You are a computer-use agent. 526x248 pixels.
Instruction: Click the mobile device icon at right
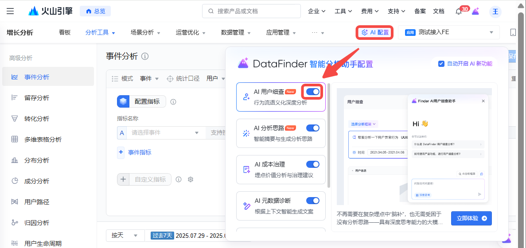(x=513, y=32)
